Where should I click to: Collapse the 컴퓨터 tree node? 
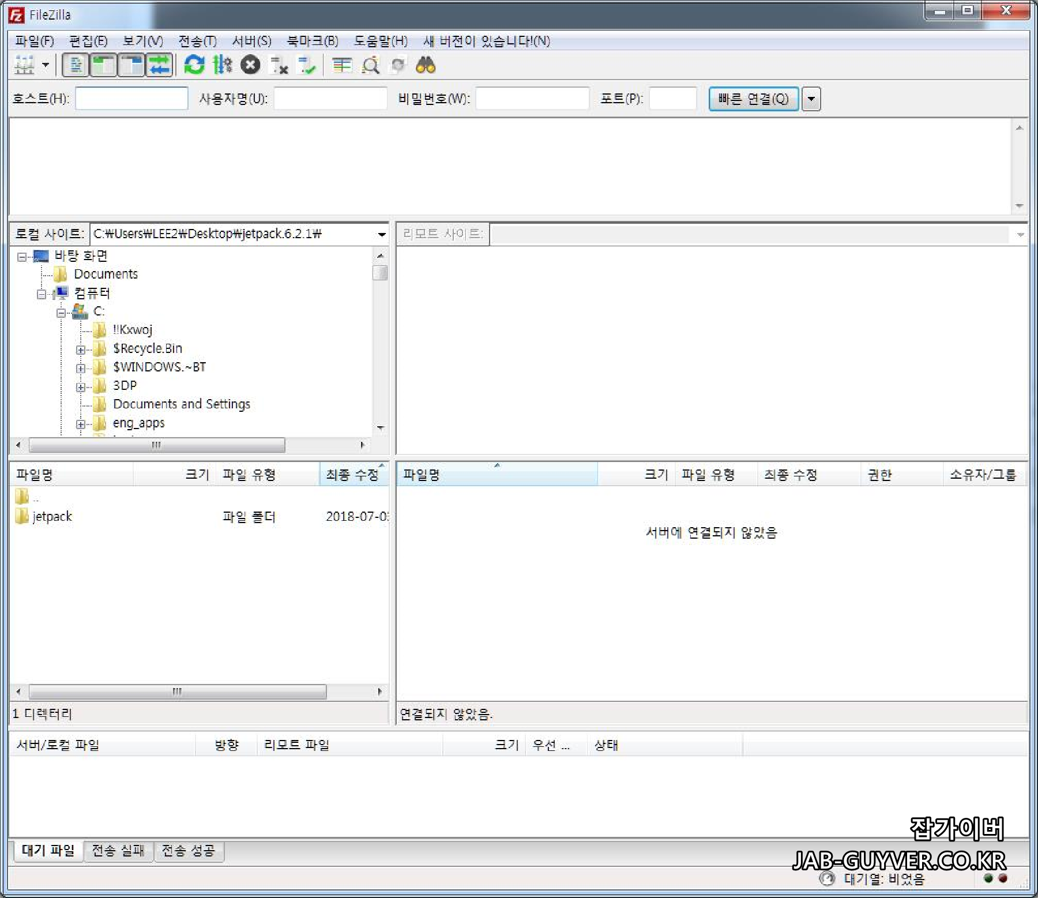click(x=42, y=294)
